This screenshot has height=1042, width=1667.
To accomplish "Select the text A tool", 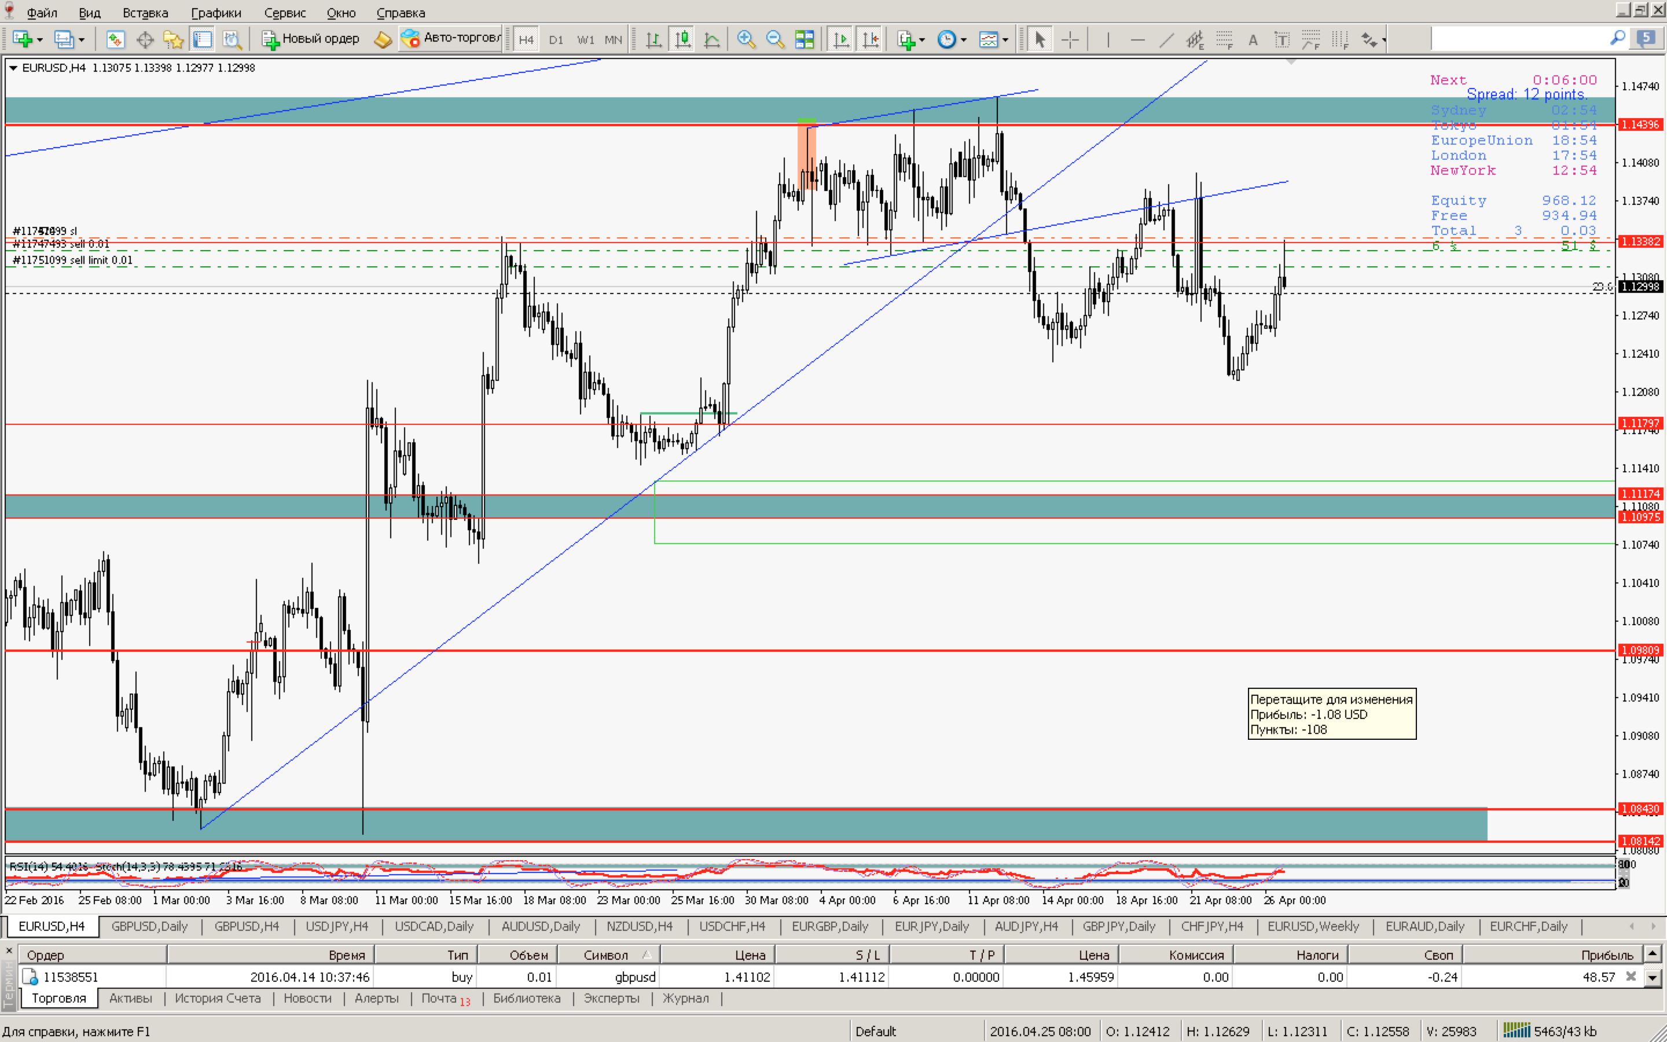I will pos(1253,39).
